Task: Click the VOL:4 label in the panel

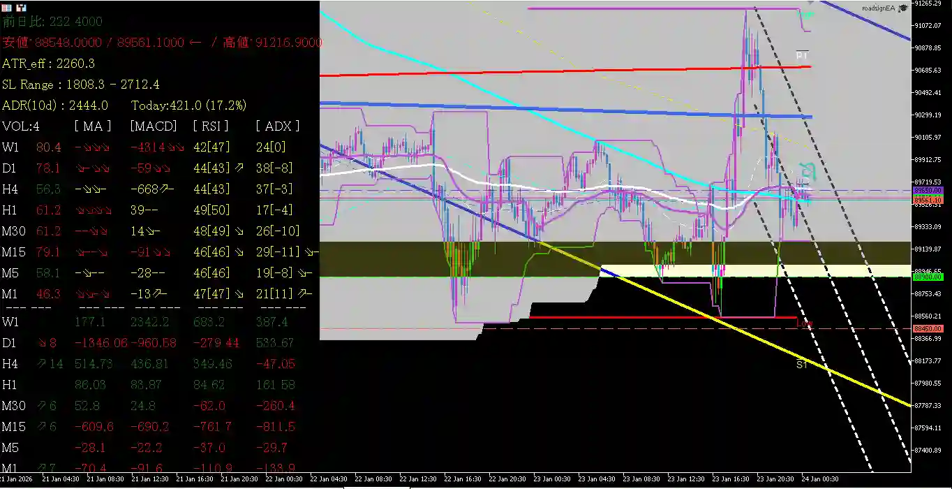Action: 20,126
